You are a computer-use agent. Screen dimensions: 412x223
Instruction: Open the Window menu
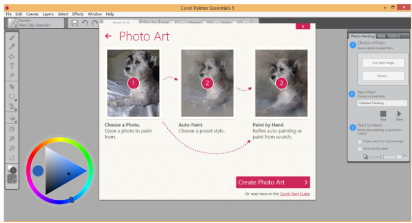point(95,14)
